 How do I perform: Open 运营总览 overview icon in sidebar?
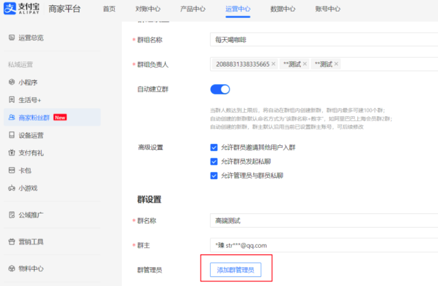tap(11, 38)
